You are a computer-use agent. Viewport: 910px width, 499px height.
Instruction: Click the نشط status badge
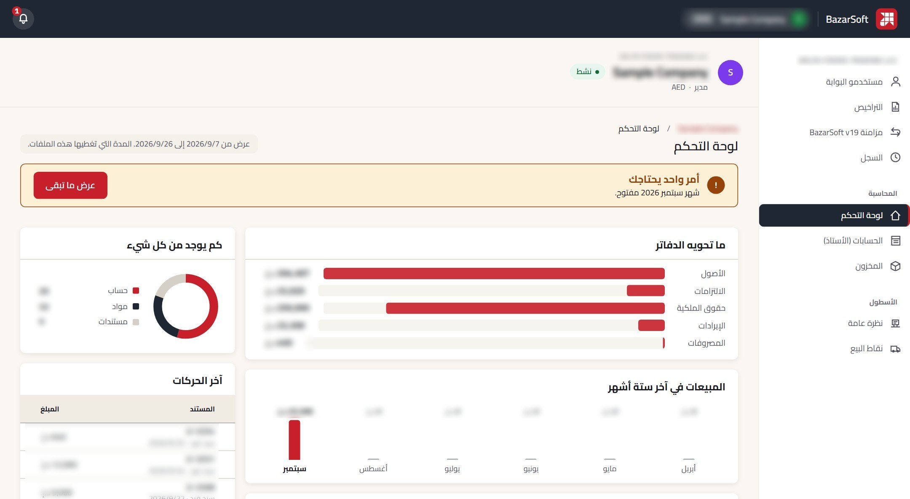click(x=588, y=72)
